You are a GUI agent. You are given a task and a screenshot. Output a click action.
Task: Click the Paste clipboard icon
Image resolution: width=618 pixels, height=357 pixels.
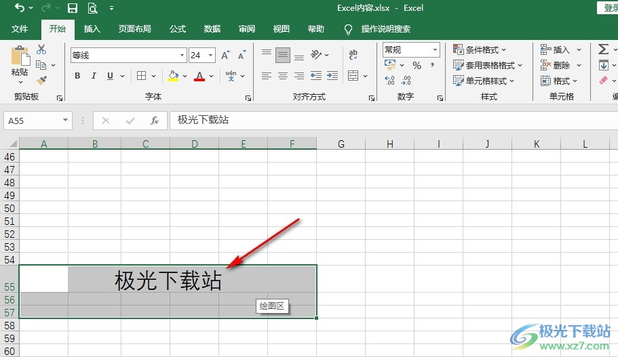pos(20,56)
